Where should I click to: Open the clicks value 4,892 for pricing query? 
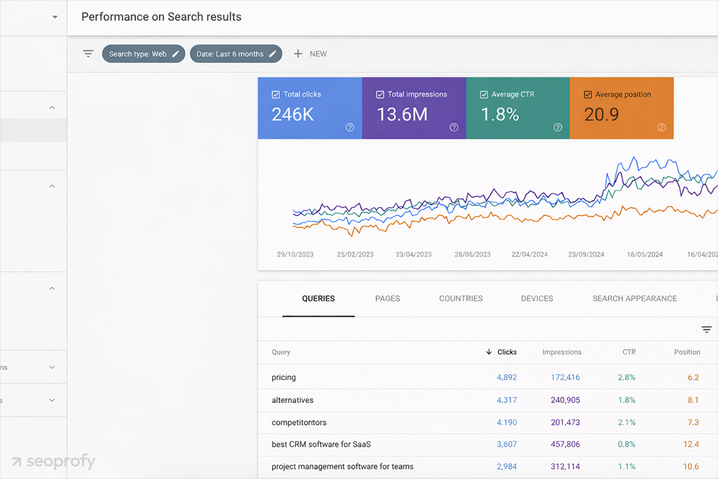[508, 377]
